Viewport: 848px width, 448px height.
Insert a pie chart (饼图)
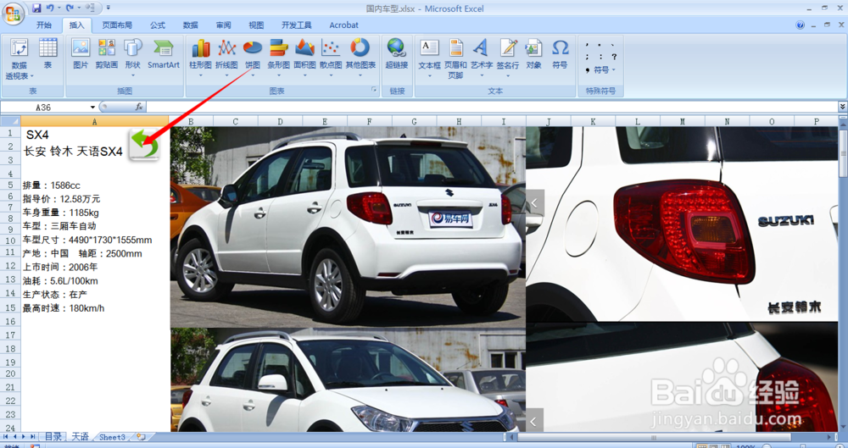click(x=253, y=57)
